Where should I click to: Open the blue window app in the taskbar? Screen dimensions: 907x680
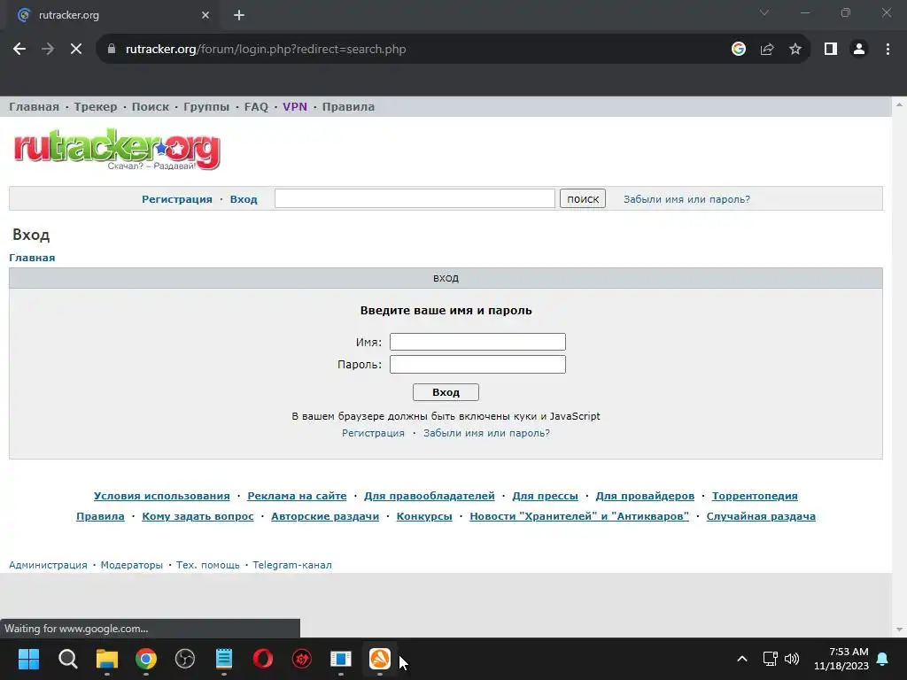(341, 659)
